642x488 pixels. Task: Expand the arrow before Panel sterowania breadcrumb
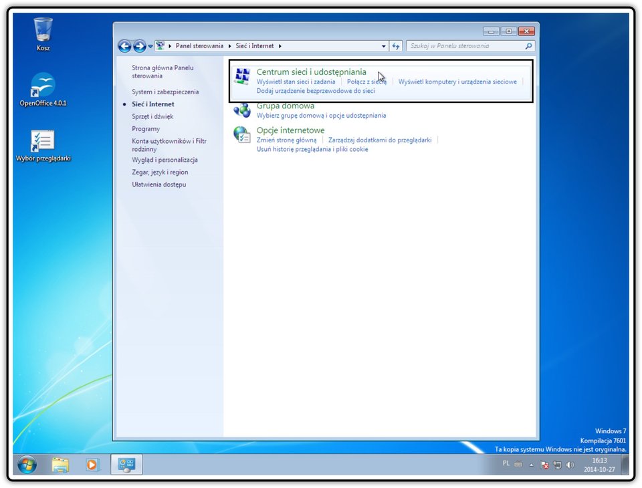pos(170,46)
